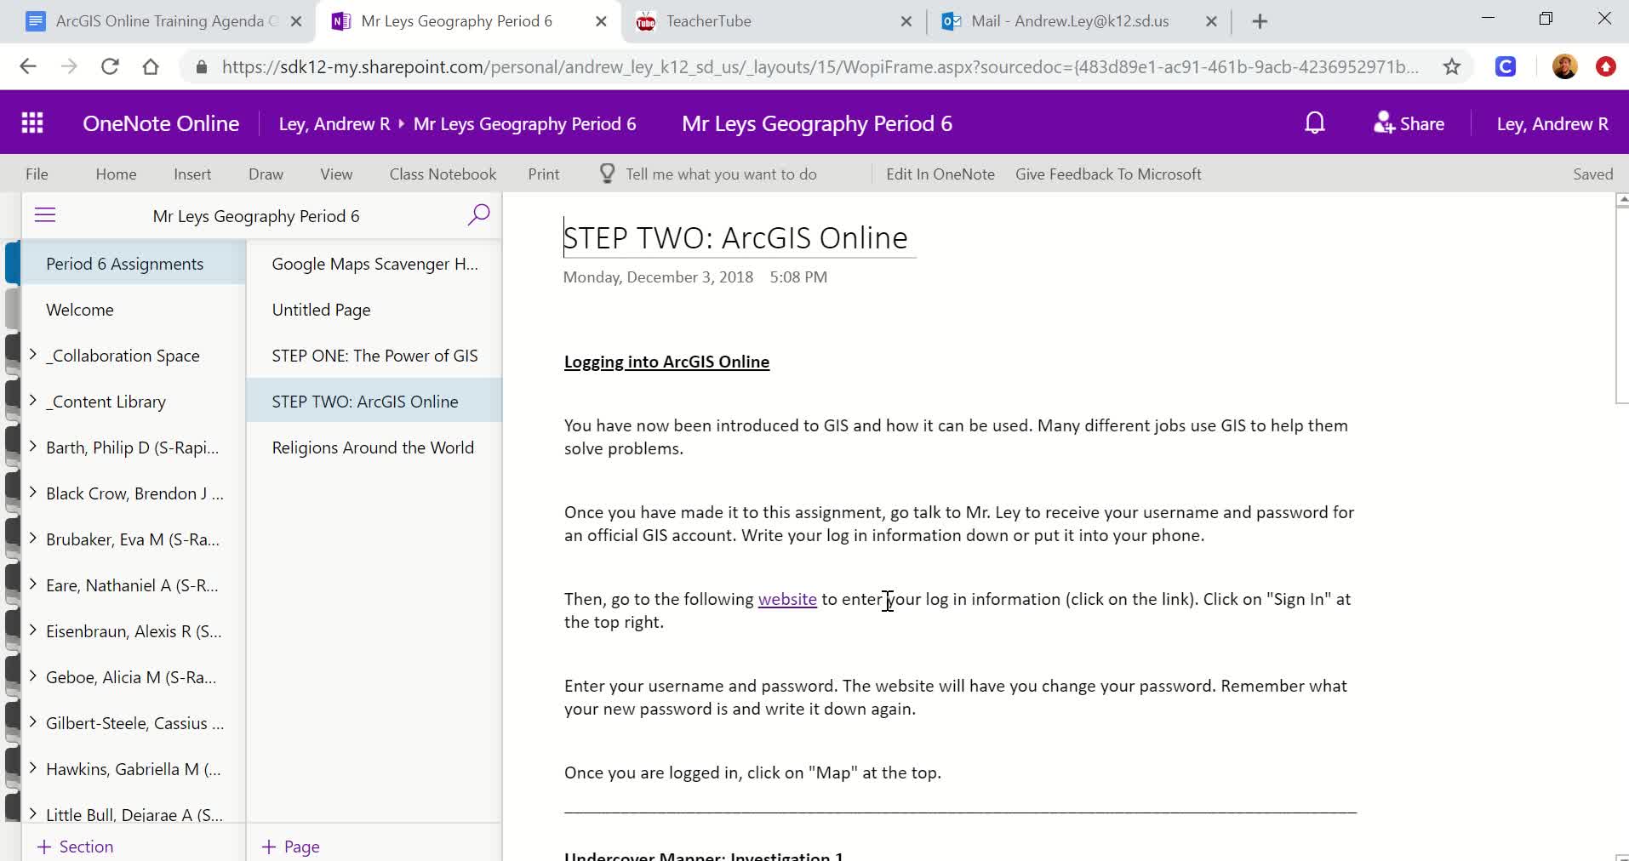Add a new Section

[75, 847]
